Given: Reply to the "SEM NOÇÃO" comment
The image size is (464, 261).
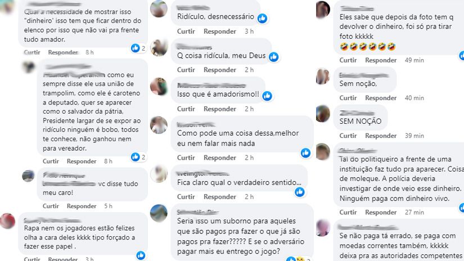Looking at the screenshot, I should click(x=381, y=136).
